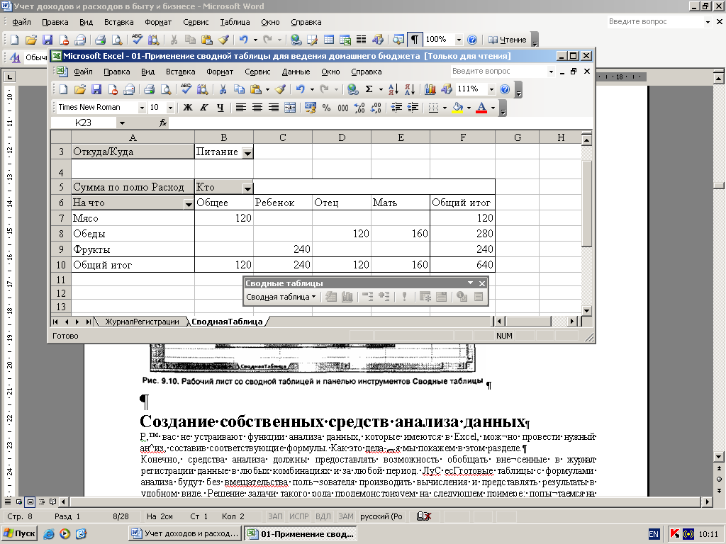Click EN language indicator in system tray
The height and width of the screenshot is (544, 726).
[654, 534]
